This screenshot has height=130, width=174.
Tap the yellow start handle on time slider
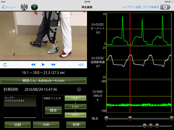[107, 118]
